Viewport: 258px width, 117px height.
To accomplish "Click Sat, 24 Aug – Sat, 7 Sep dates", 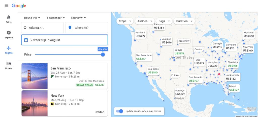I will (66, 73).
